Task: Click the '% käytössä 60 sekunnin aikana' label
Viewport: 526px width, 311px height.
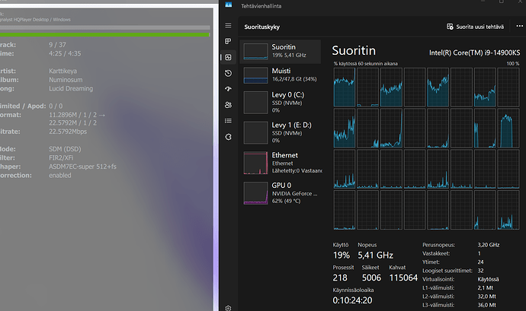Action: click(365, 64)
